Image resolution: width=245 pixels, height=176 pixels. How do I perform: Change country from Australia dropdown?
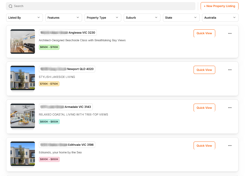tap(220, 18)
